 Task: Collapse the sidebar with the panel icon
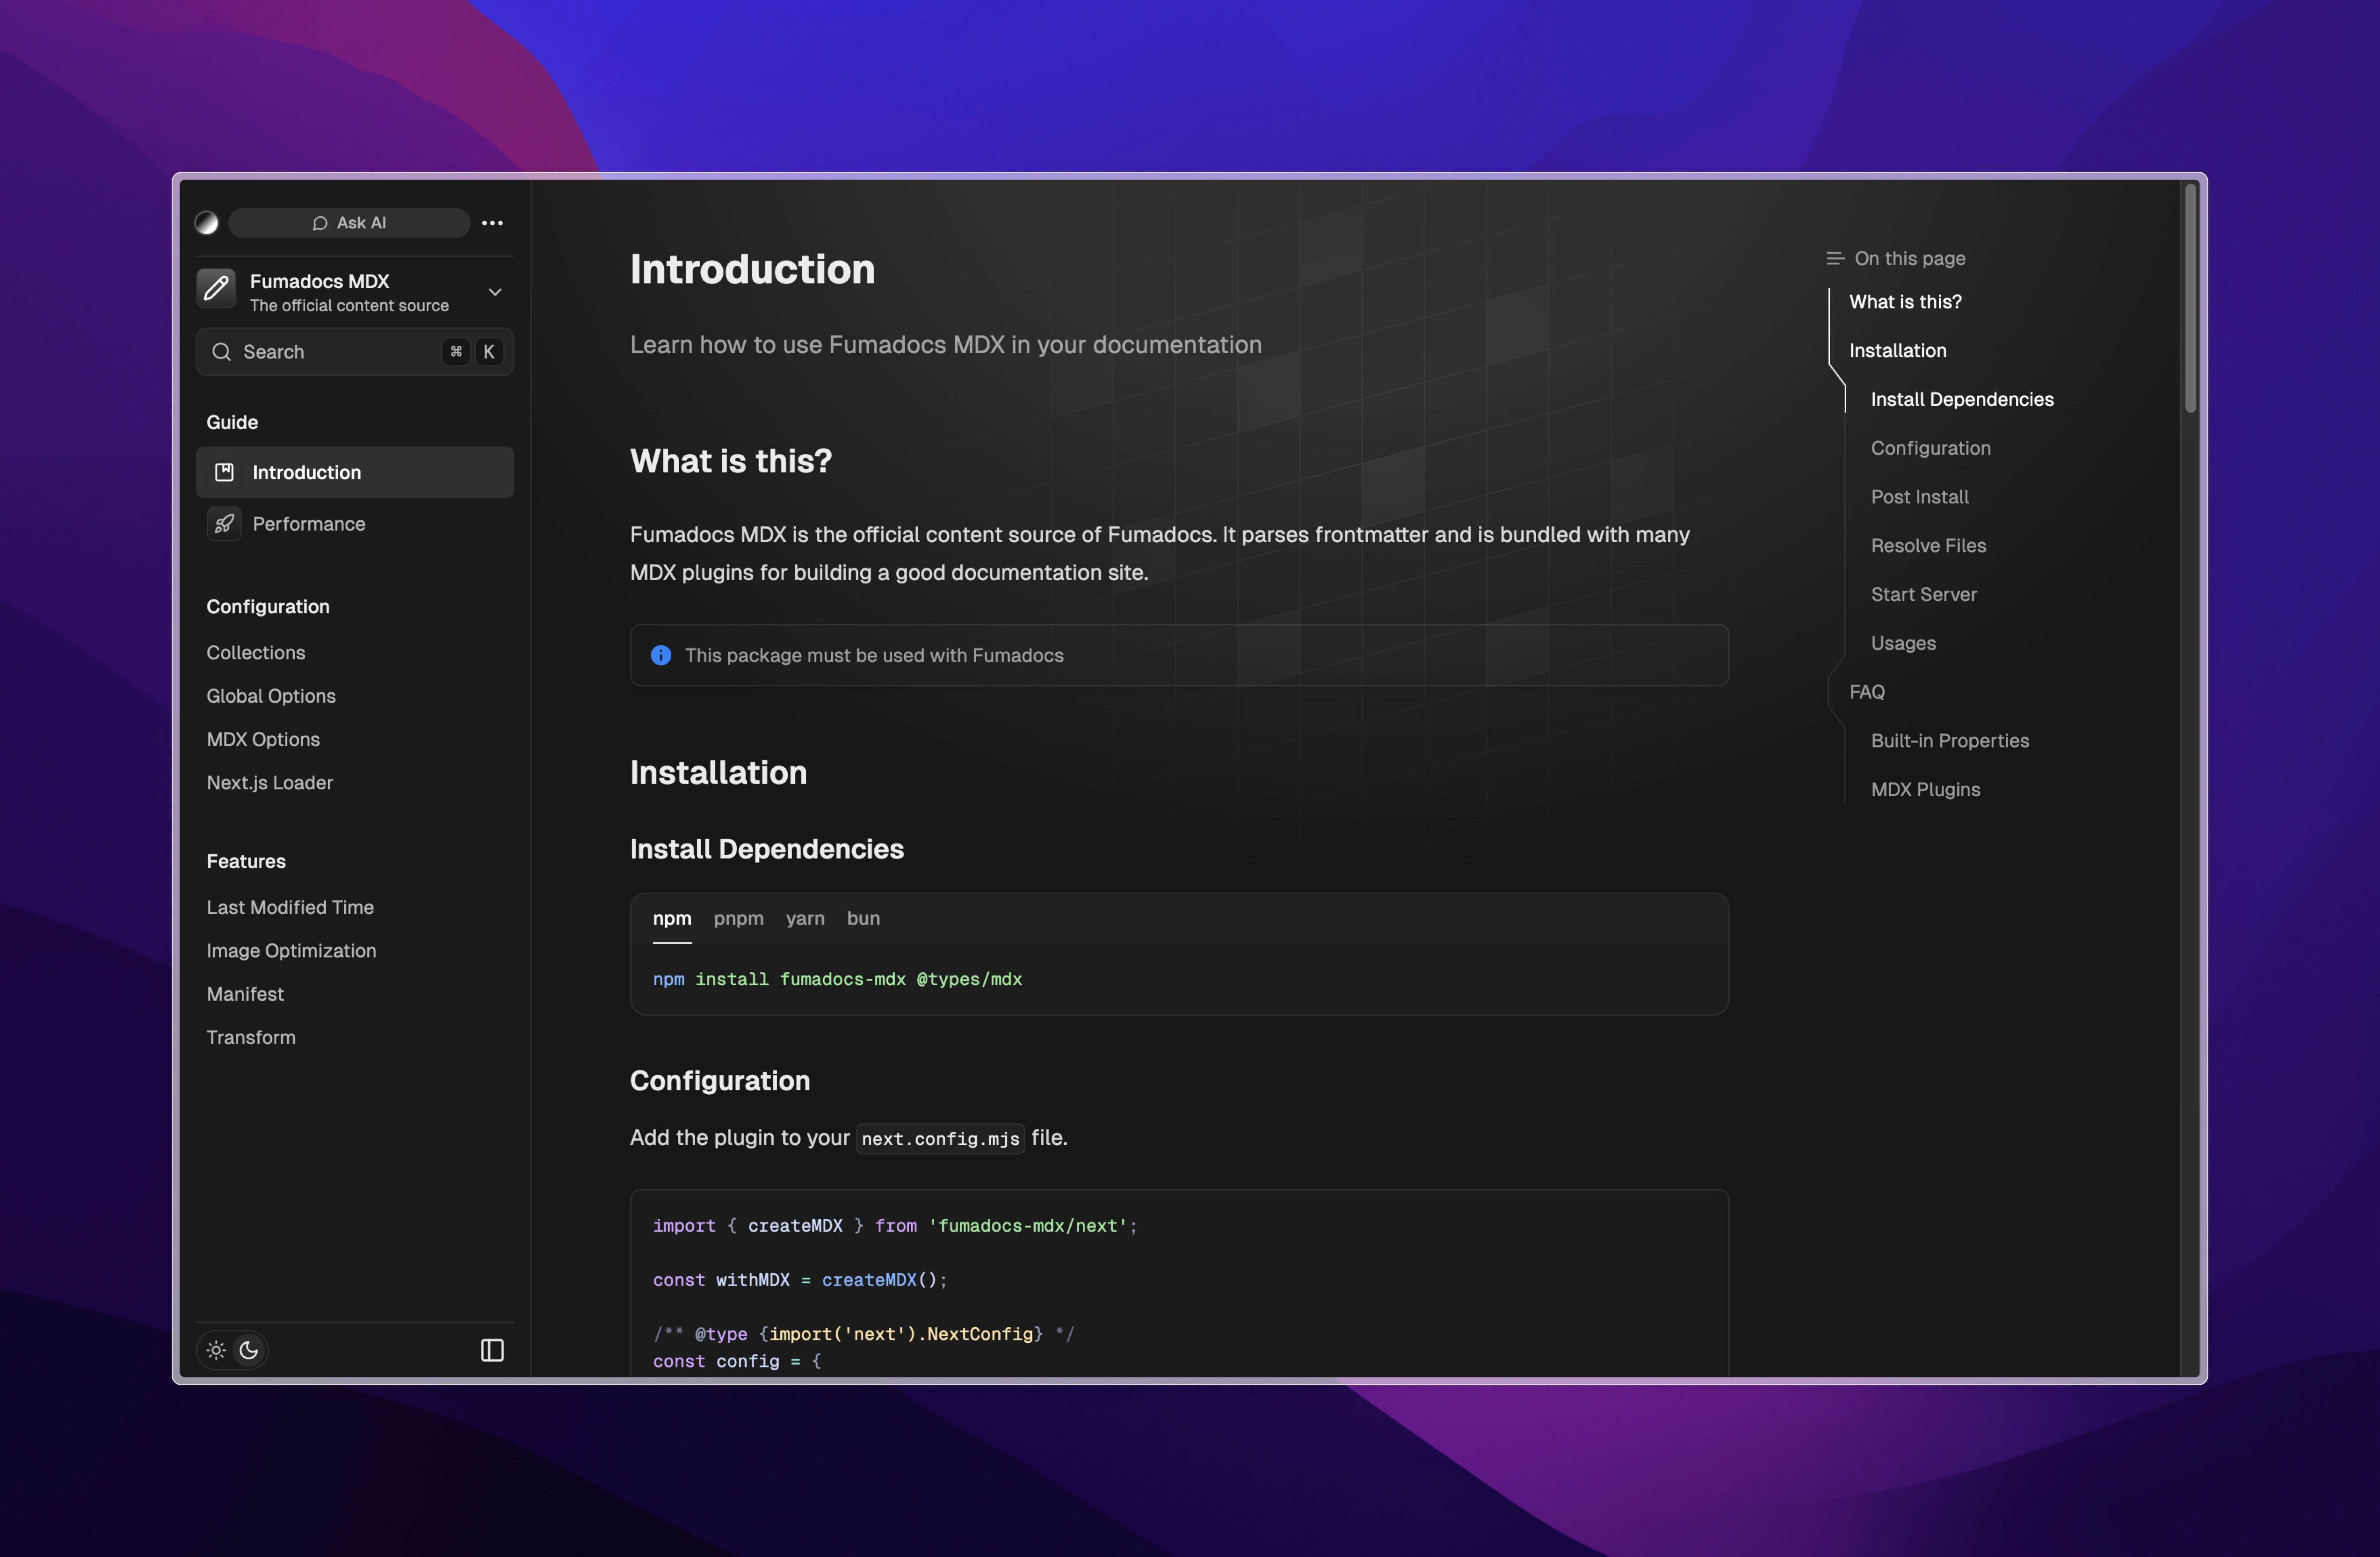[x=492, y=1350]
